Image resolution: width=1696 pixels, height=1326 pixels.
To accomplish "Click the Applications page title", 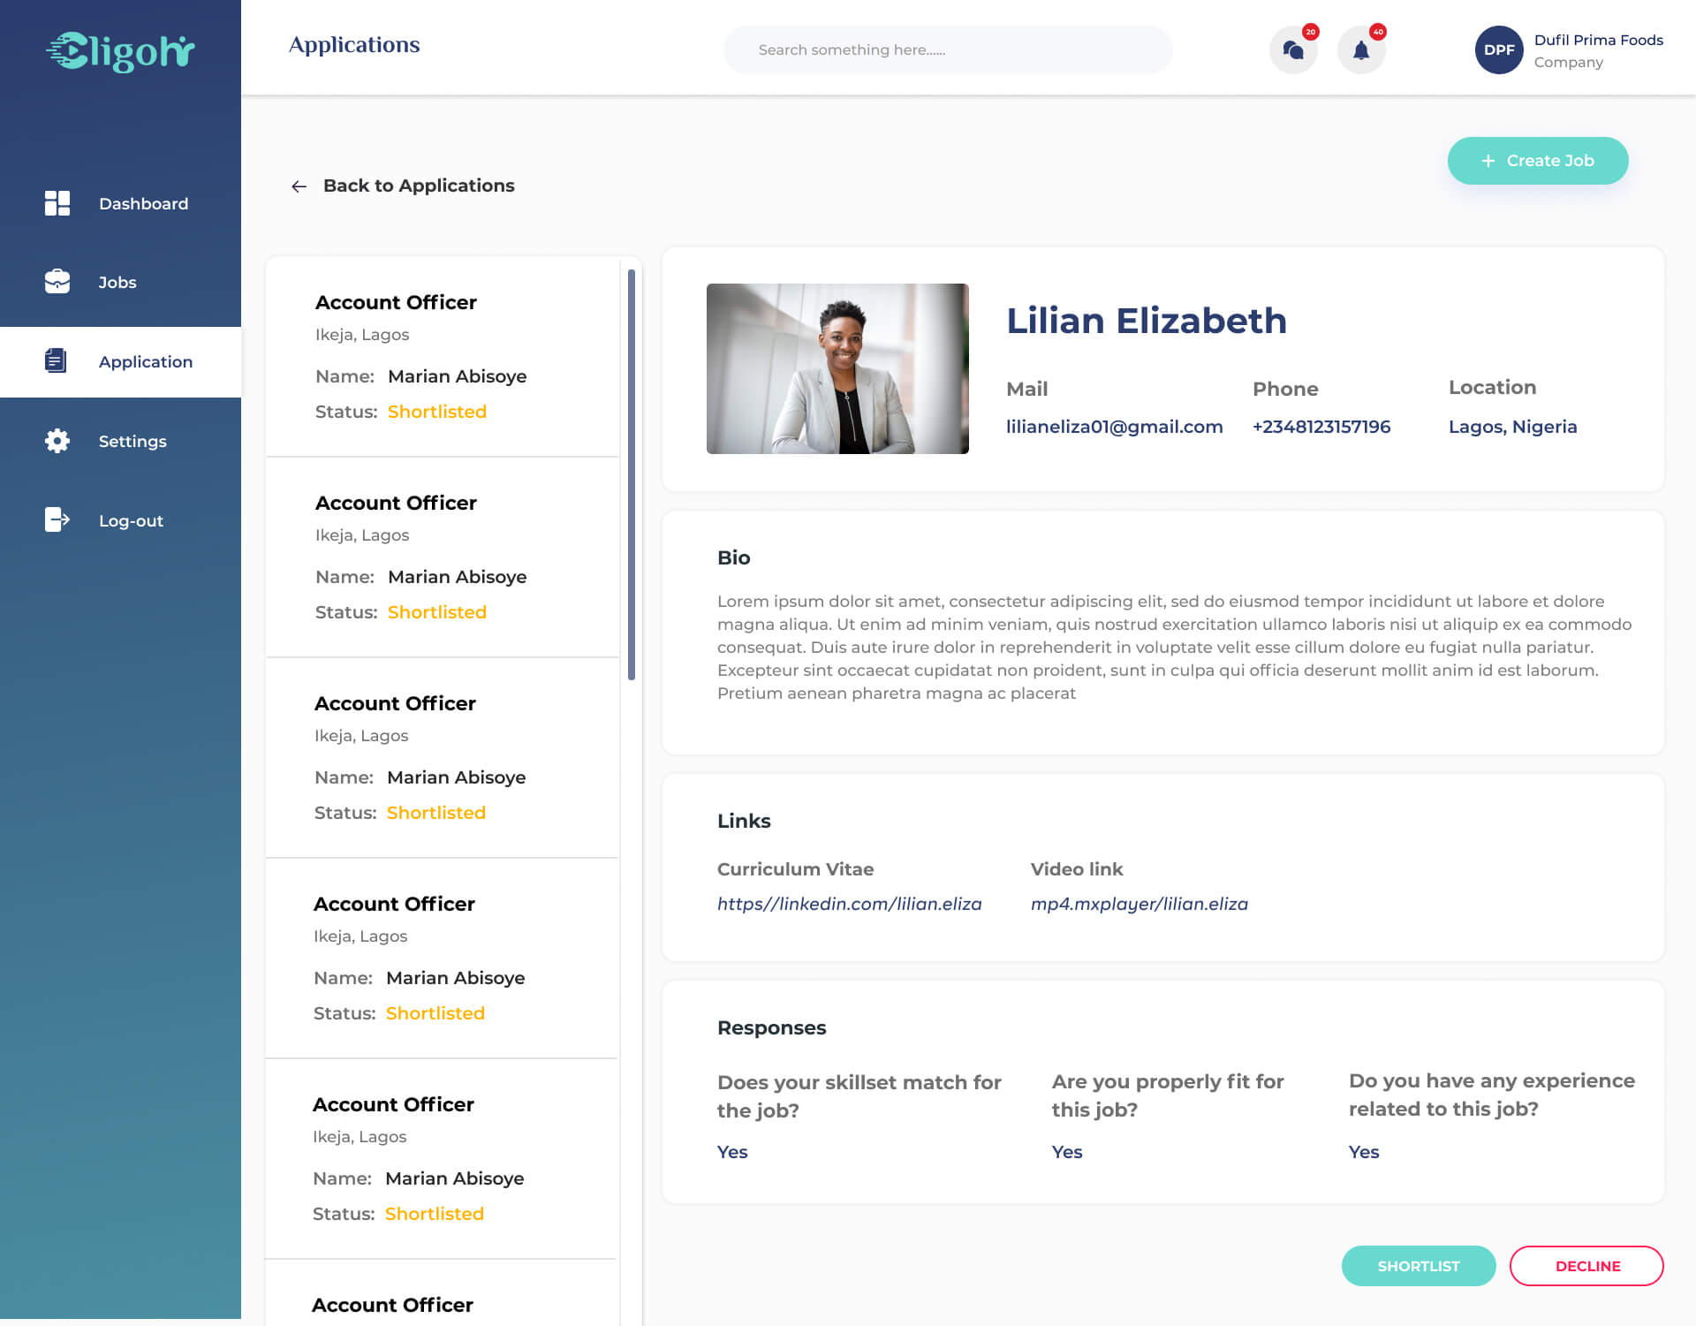I will (x=354, y=44).
